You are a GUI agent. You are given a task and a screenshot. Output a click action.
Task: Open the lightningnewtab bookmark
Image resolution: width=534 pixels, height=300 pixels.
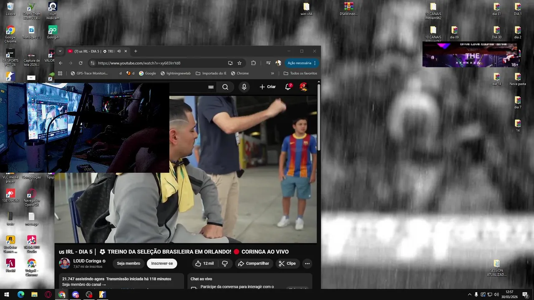(176, 73)
